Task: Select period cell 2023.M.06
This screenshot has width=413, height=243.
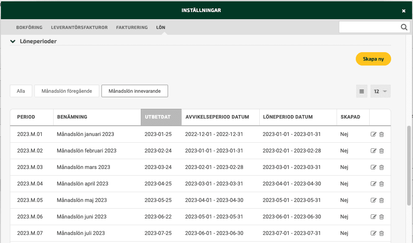Action: pos(30,217)
